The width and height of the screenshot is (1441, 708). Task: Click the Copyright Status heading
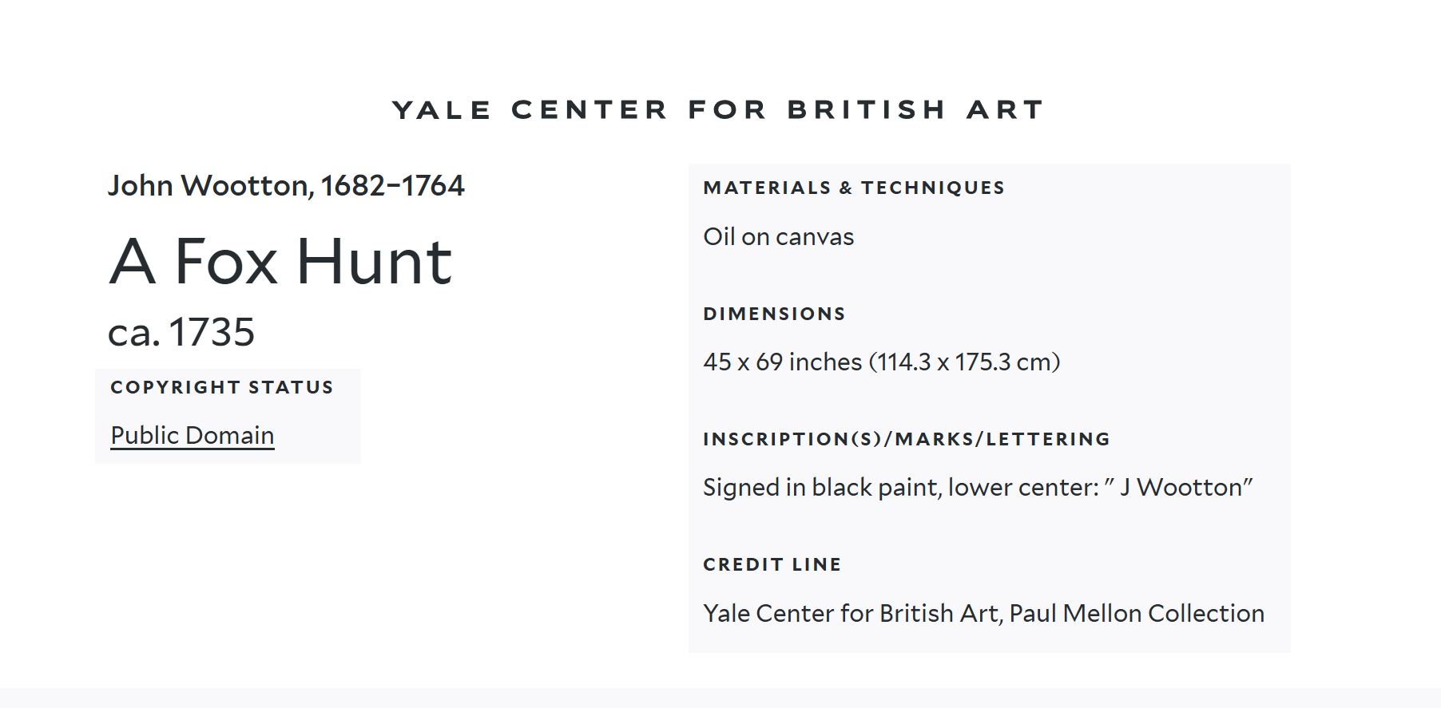tap(222, 387)
